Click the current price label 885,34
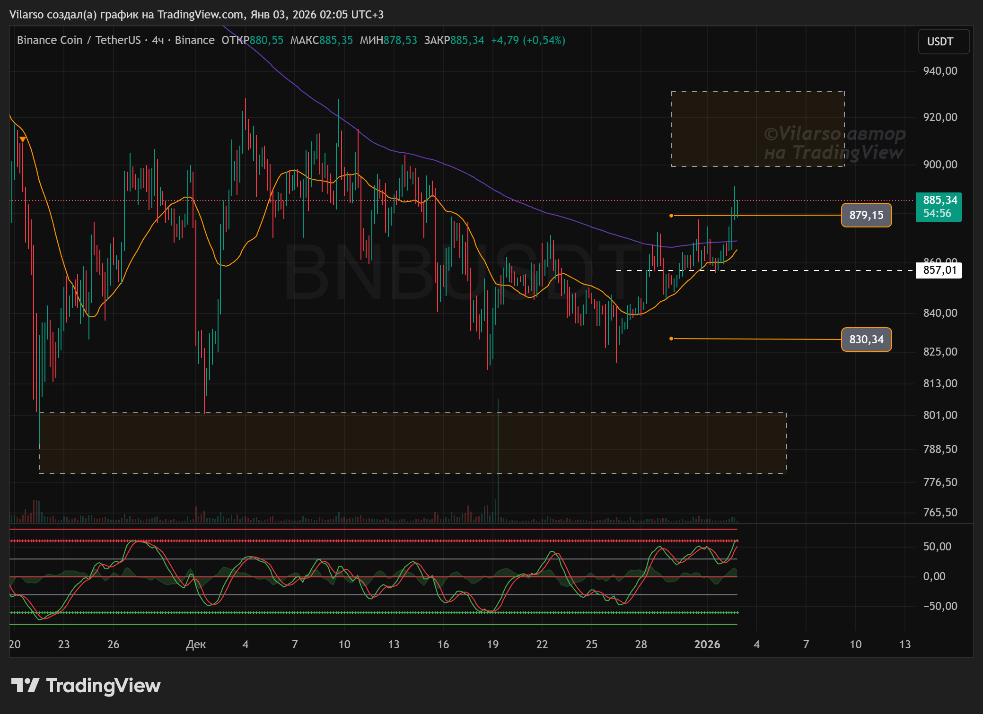The image size is (983, 714). [939, 207]
